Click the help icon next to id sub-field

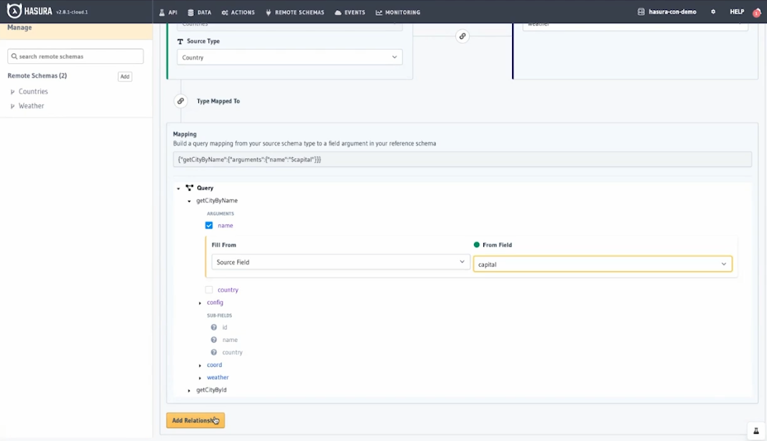tap(214, 328)
